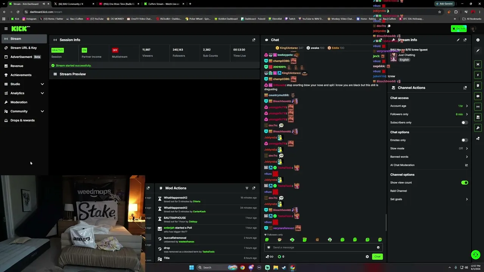
Task: Filter the Mod Actions list
Action: point(247,188)
